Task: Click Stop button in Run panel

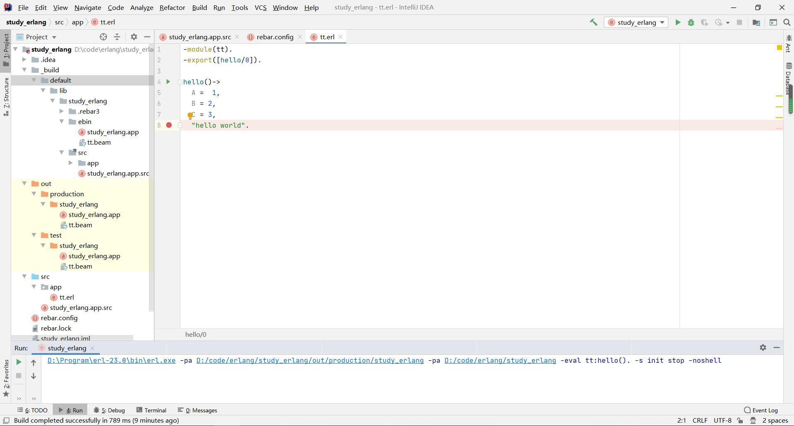Action: (x=19, y=376)
